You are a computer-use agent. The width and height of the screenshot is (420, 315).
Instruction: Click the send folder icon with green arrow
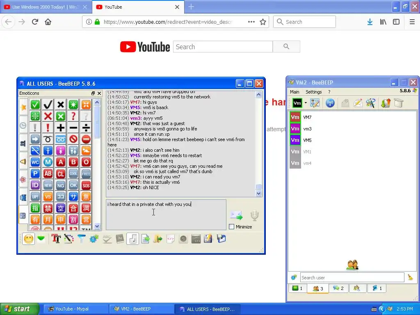(158, 239)
